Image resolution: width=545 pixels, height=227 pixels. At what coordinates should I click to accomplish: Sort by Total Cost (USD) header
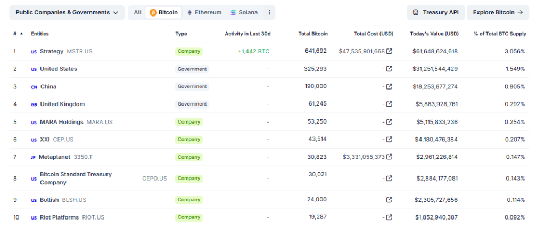(374, 34)
